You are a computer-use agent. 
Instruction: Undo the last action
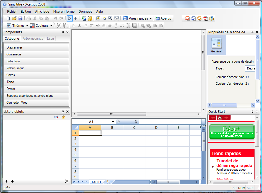coord(55,18)
